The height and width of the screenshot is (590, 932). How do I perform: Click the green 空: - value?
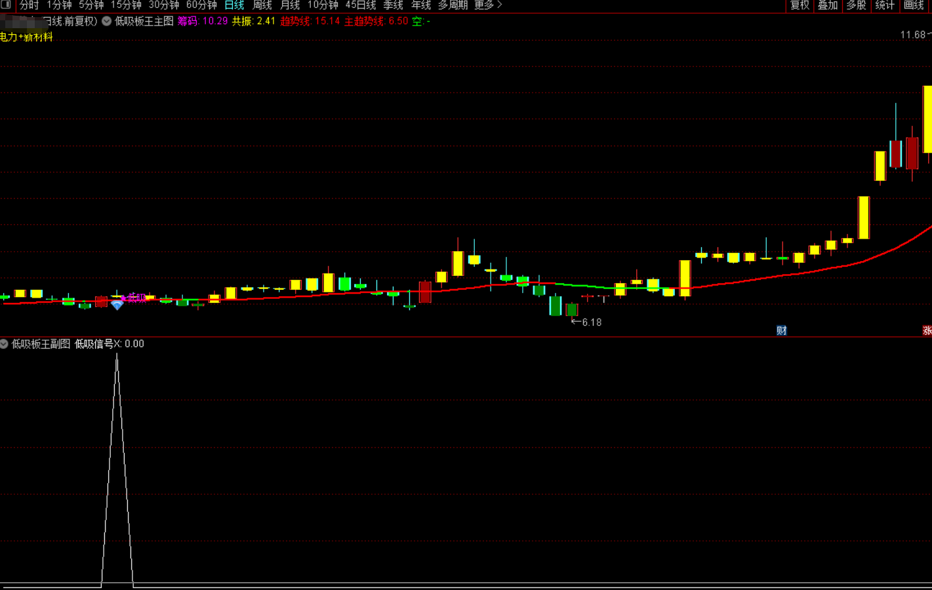click(421, 21)
